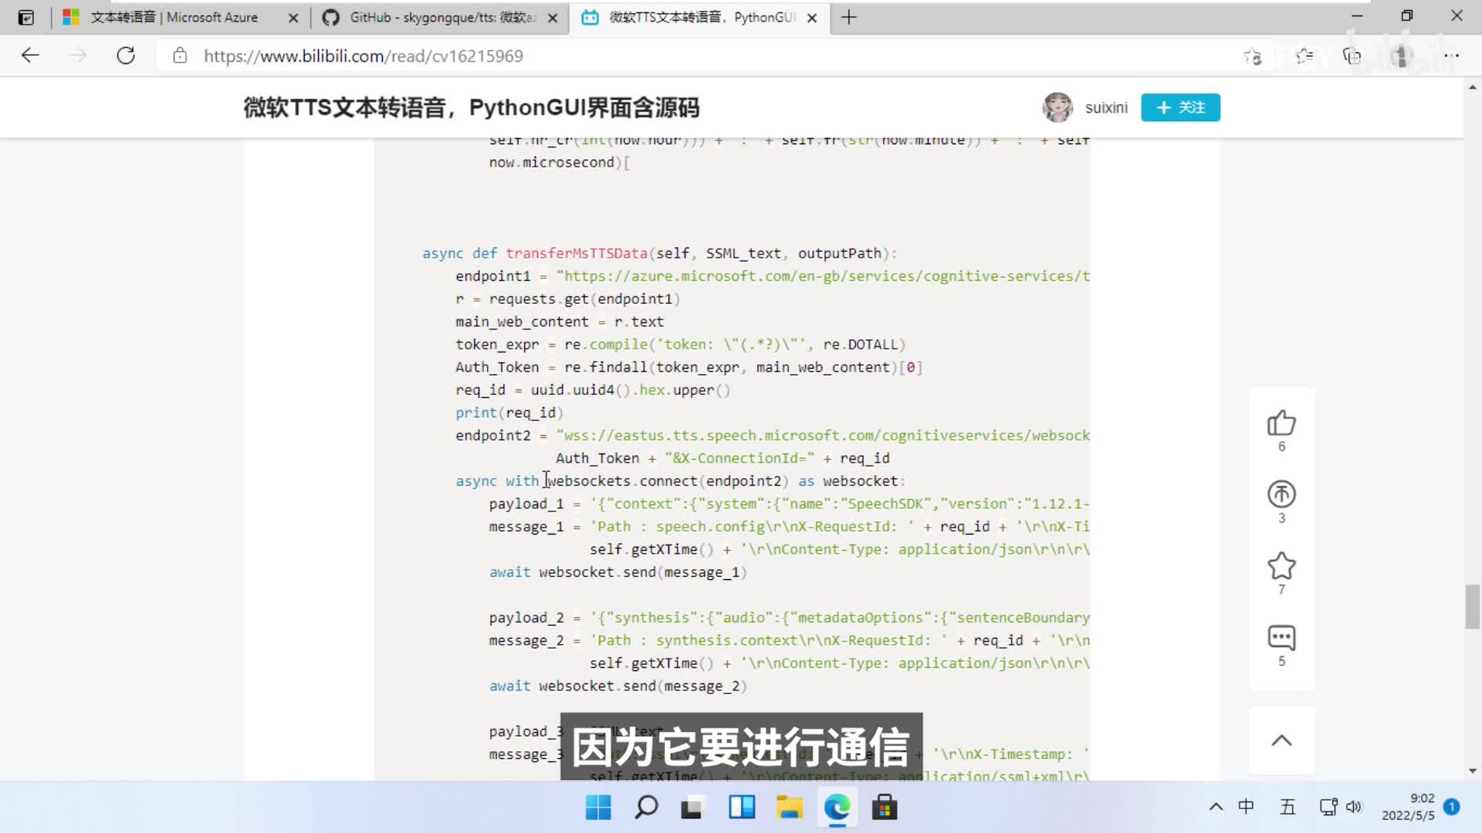Follow author with 关注 button
This screenshot has width=1482, height=833.
[x=1180, y=107]
